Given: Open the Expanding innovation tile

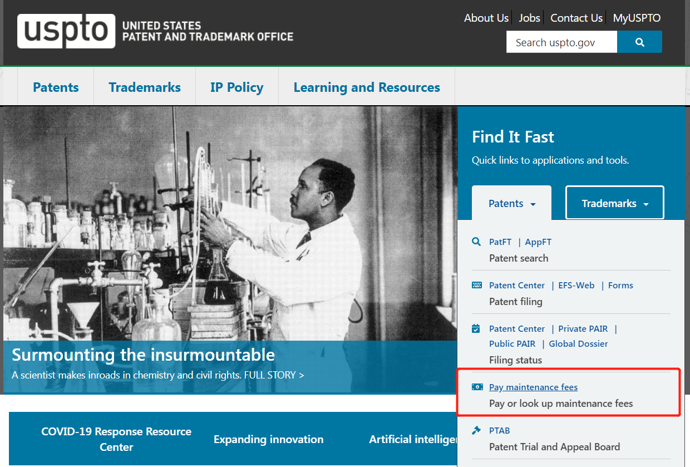Looking at the screenshot, I should (x=268, y=439).
